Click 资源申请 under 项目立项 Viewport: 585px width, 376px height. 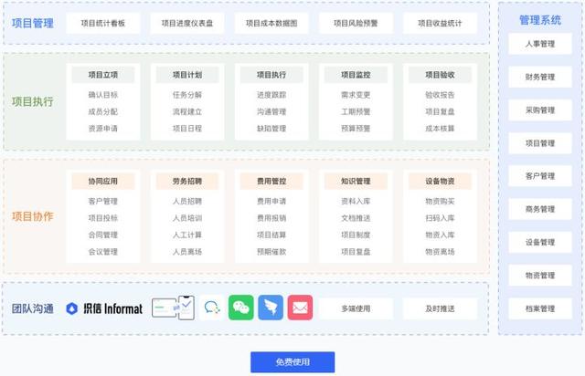point(103,129)
